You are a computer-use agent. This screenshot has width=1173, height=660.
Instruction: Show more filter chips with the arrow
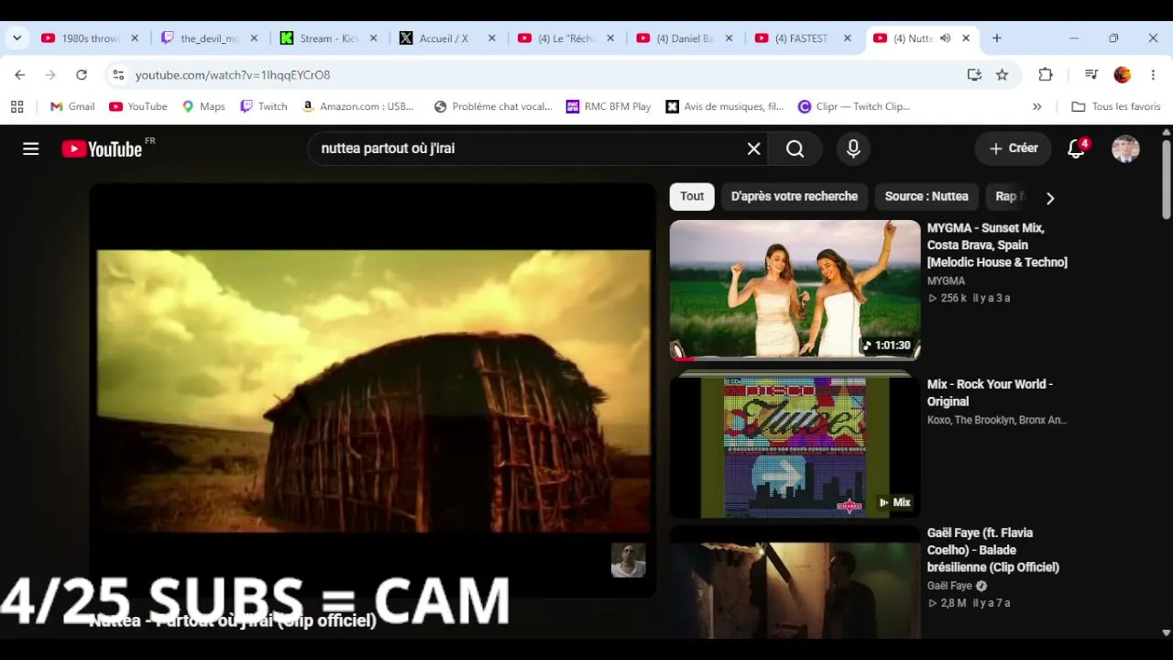click(x=1050, y=197)
